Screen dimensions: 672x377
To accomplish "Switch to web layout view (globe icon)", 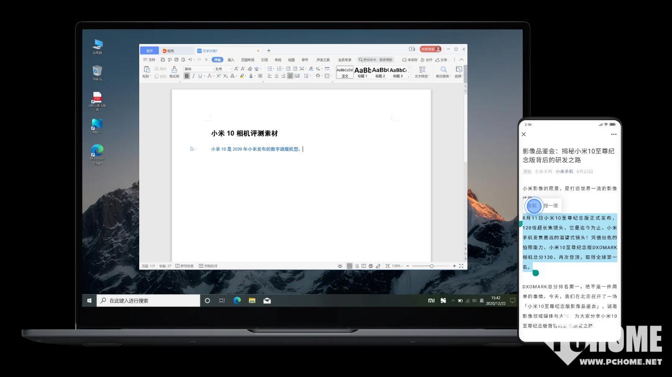I will coord(371,266).
